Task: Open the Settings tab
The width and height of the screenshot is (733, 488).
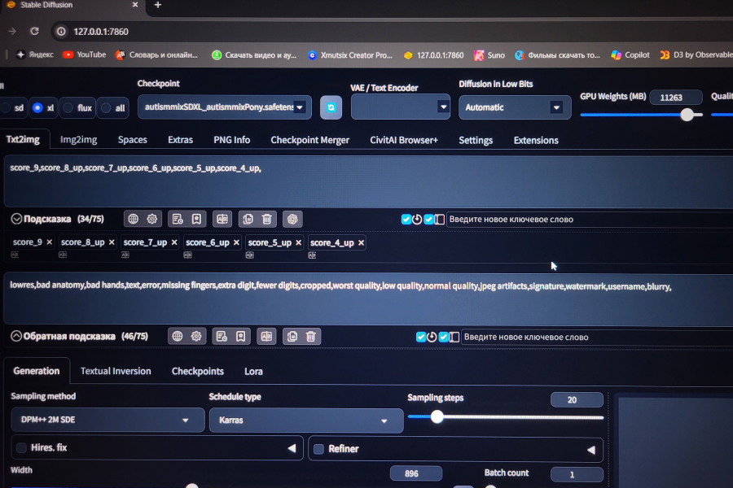Action: 476,141
